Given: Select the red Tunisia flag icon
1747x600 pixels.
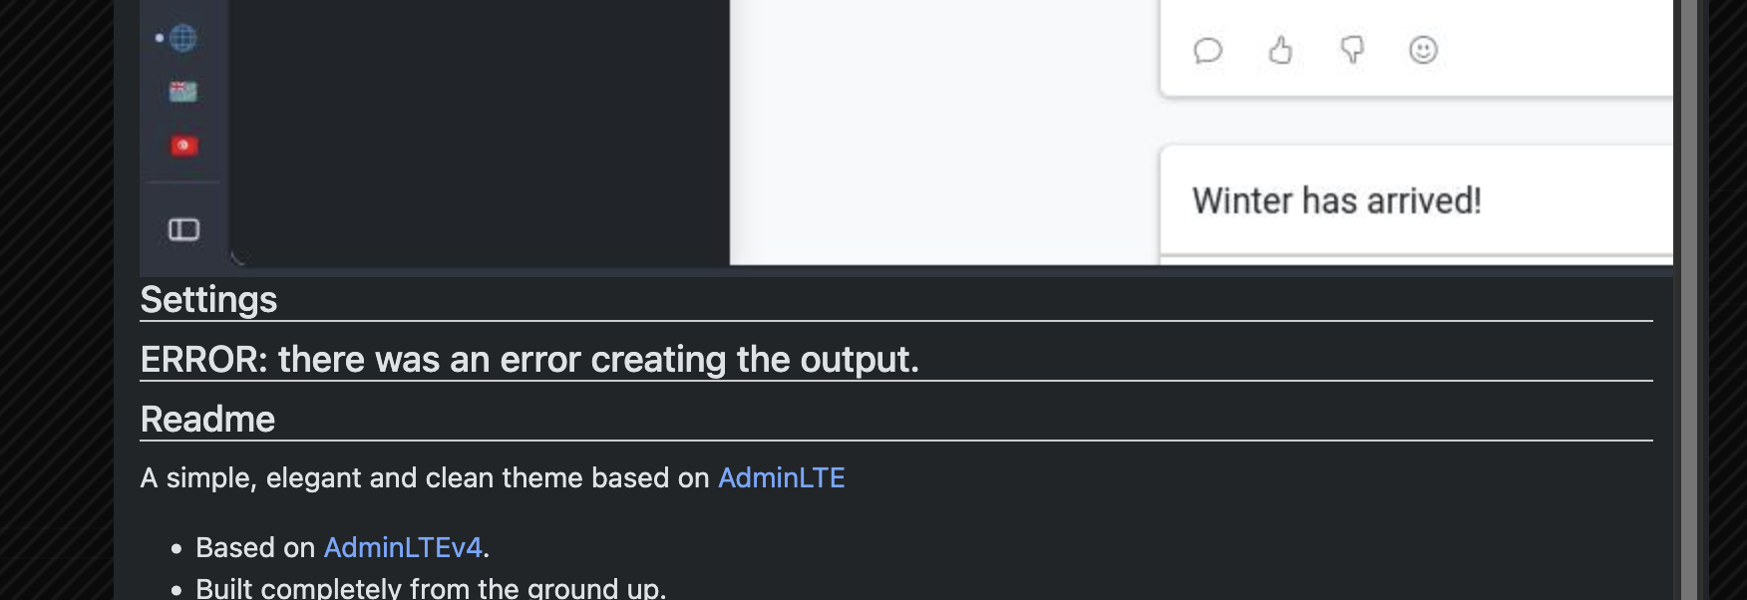Looking at the screenshot, I should coord(183,146).
